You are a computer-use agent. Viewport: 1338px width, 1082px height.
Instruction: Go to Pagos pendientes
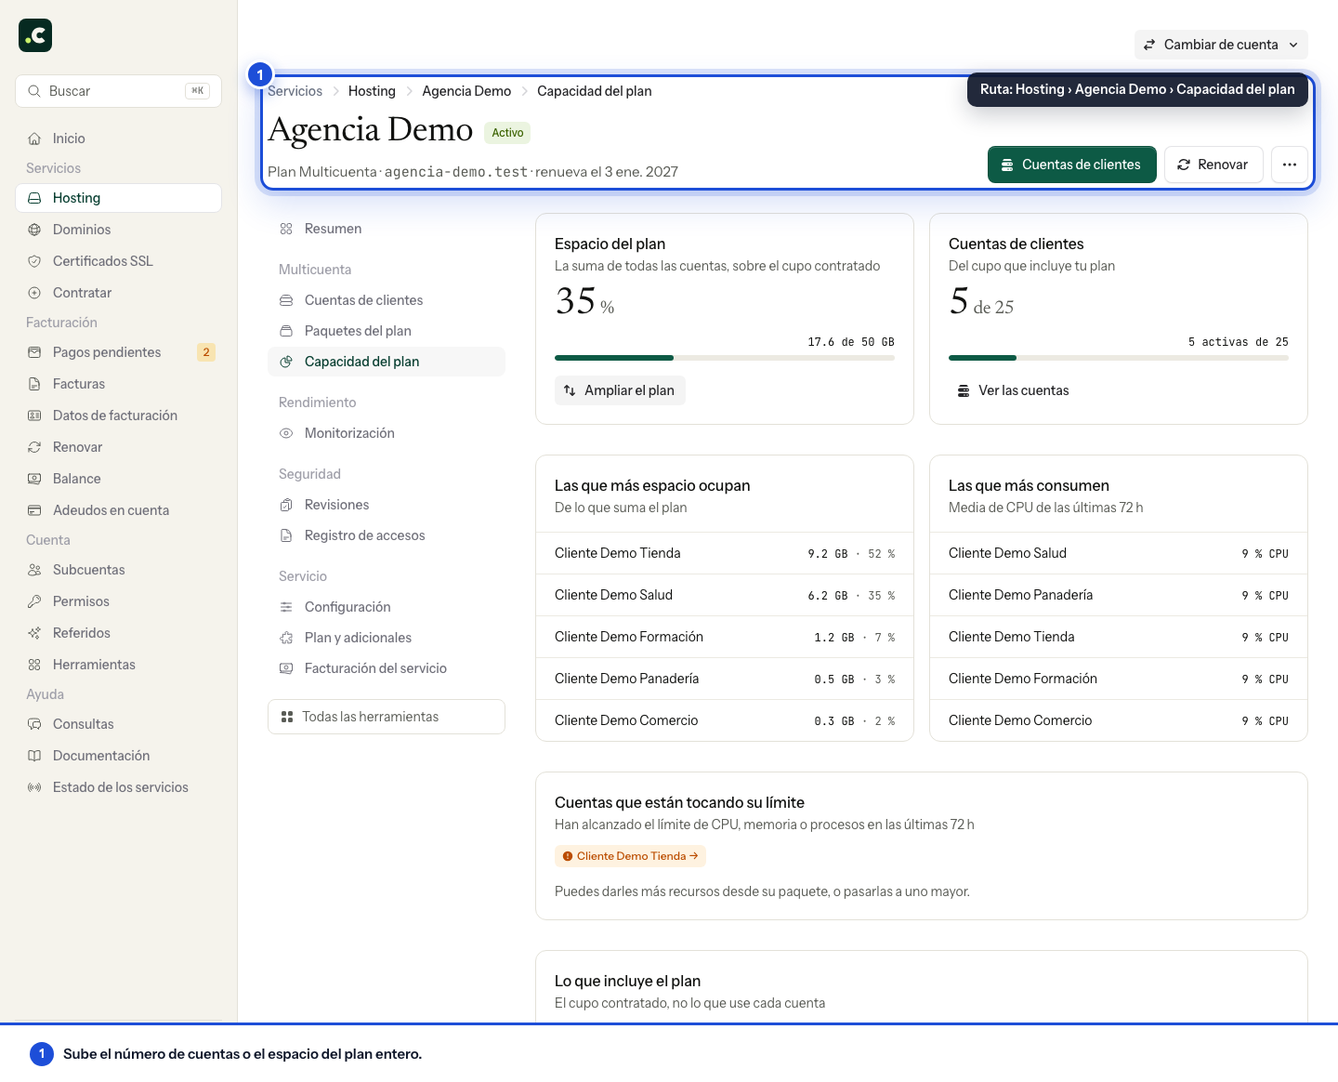pyautogui.click(x=118, y=352)
